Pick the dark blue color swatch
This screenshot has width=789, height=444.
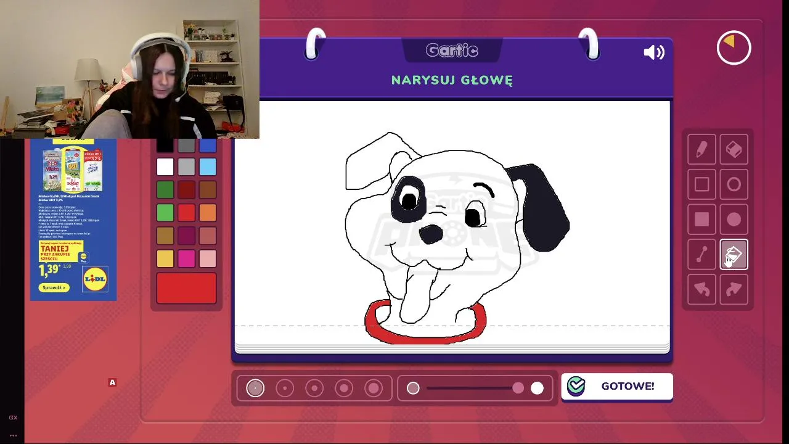[208, 146]
